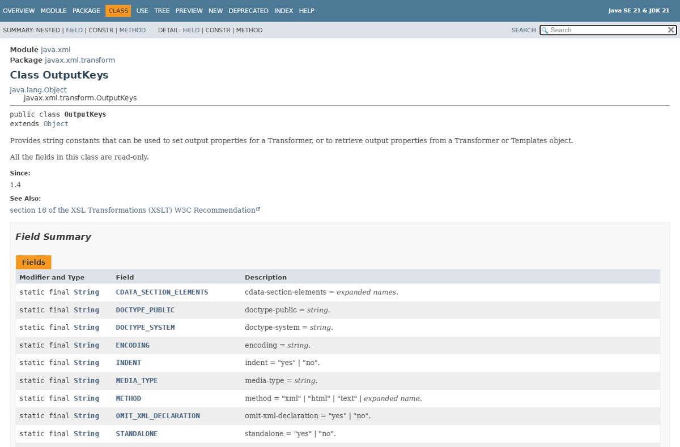
Task: Open the CDATA_SECTION_ELEMENTS field
Action: pyautogui.click(x=162, y=292)
